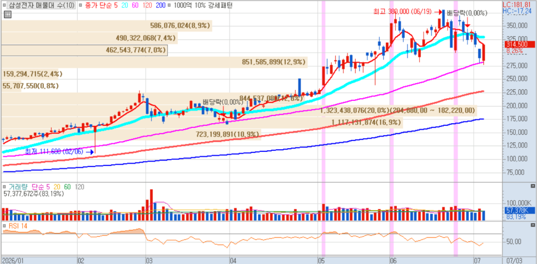Image resolution: width=537 pixels, height=264 pixels.
Task: Click the 1,117,131,874(16.9%) volume profile bar
Action: [202, 122]
